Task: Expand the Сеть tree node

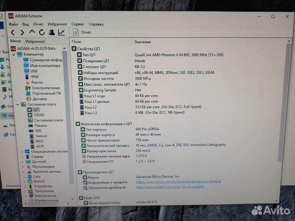Action: click(25, 177)
